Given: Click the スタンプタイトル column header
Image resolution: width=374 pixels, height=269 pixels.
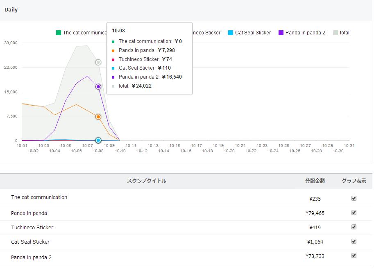Looking at the screenshot, I should pos(147,181).
